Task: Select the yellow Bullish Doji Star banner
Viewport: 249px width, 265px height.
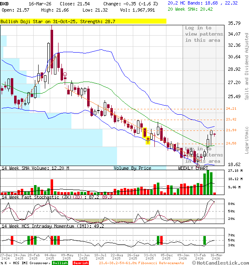Action: (83, 21)
